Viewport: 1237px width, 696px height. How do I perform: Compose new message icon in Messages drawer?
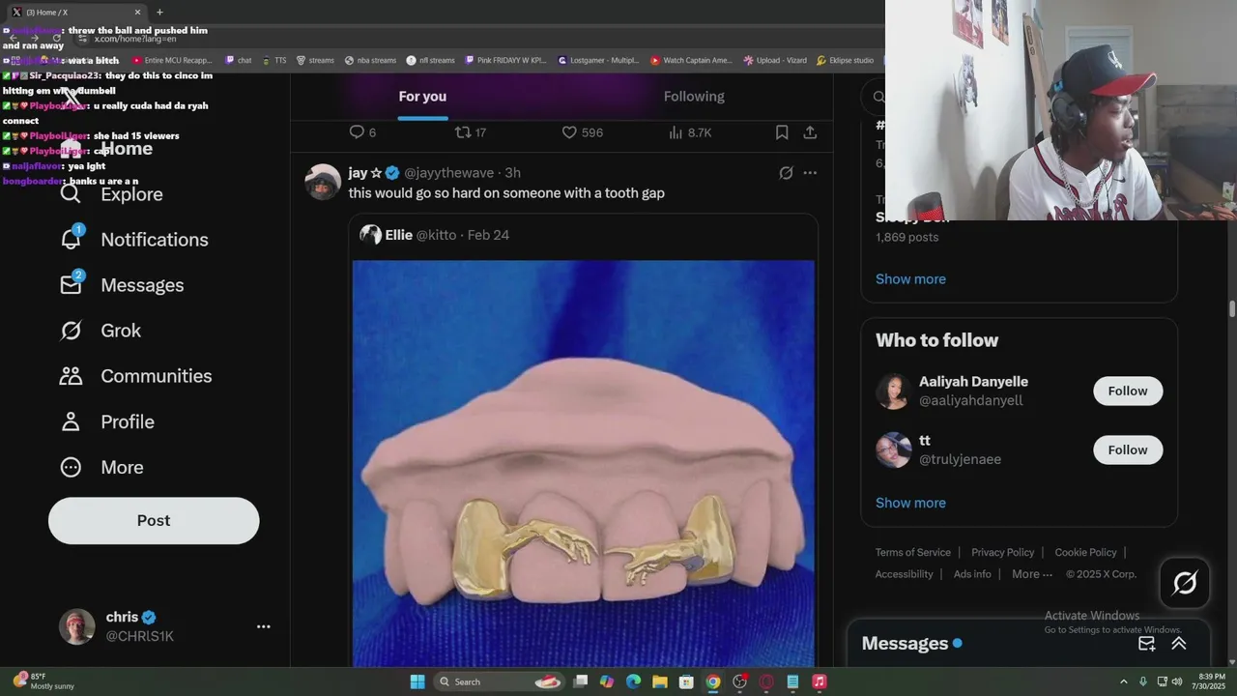(x=1147, y=644)
